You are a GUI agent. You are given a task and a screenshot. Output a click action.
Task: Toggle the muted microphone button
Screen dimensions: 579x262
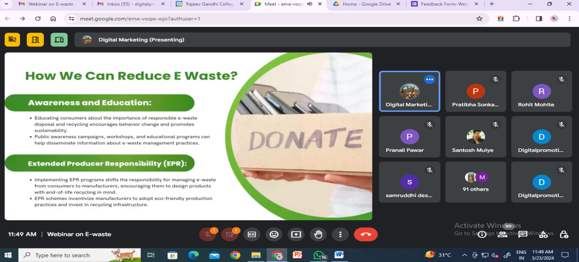tap(208, 235)
